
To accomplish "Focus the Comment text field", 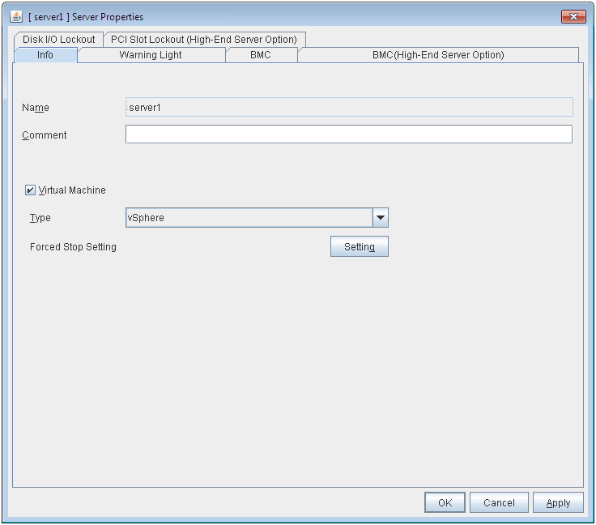I will coord(348,134).
